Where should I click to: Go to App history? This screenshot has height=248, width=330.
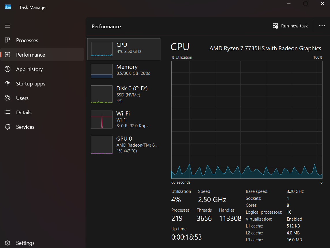click(42, 69)
